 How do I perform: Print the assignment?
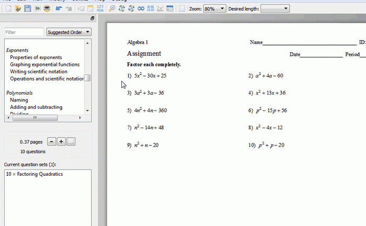[x=47, y=9]
